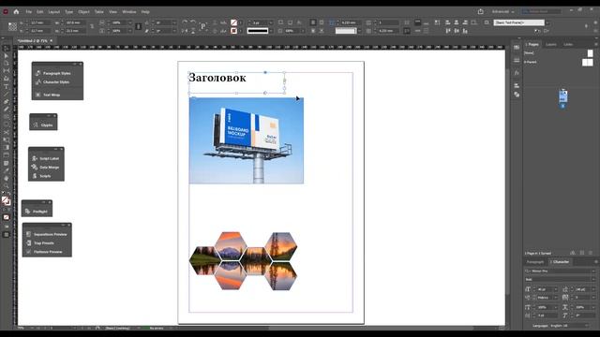600x337 pixels.
Task: Open the Glyphs panel
Action: 43,125
